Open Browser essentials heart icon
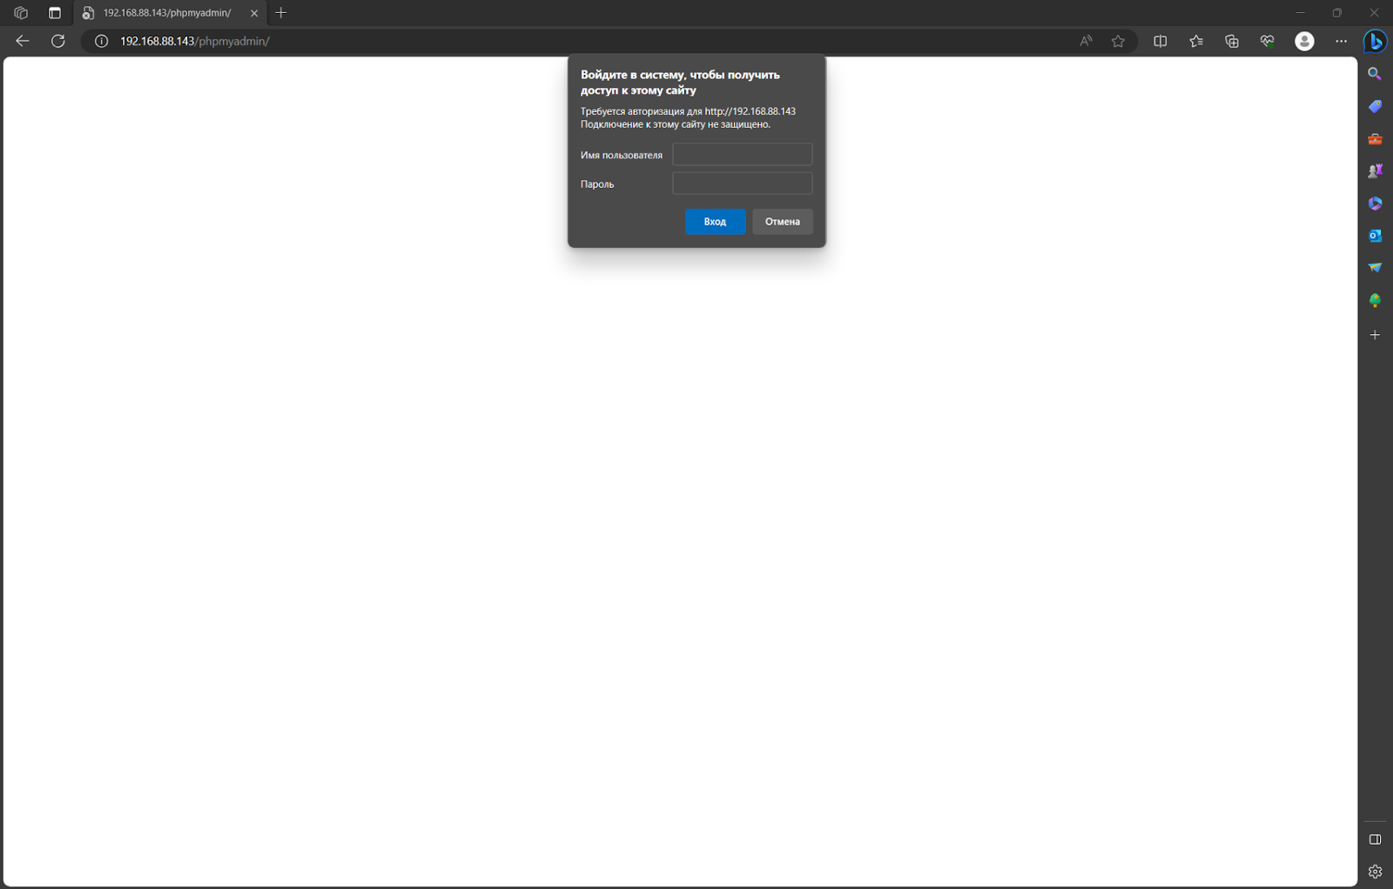 pyautogui.click(x=1268, y=41)
